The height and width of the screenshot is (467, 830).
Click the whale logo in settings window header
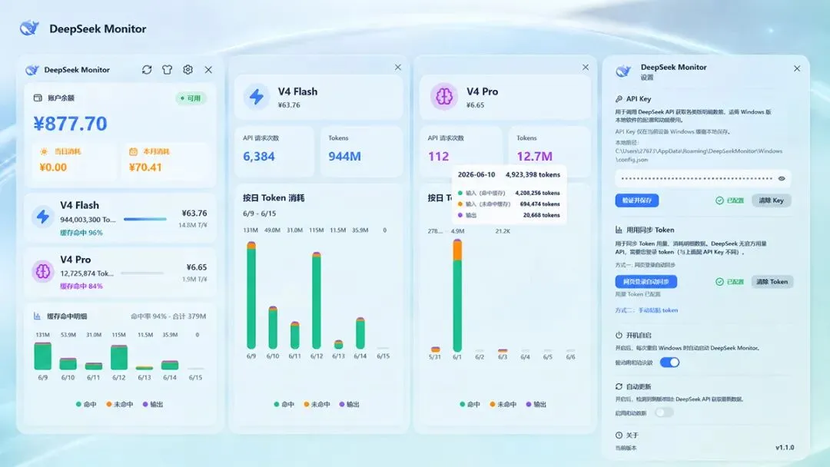pos(623,71)
